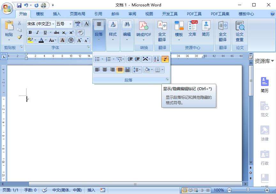Click the clear formatting eraser icon
The image size is (276, 194).
pos(80,32)
